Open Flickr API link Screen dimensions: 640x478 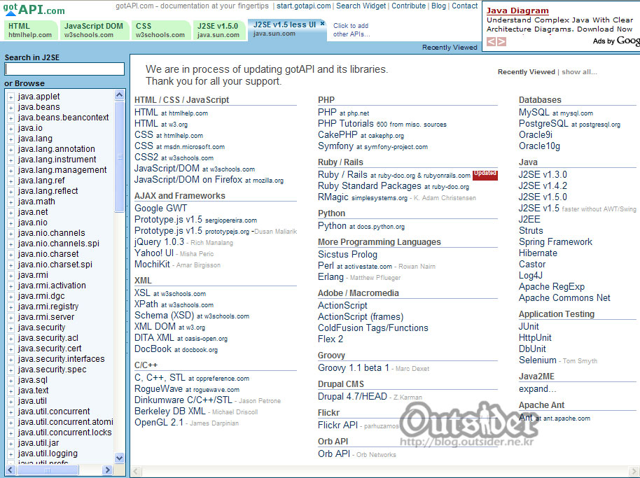pyautogui.click(x=338, y=425)
